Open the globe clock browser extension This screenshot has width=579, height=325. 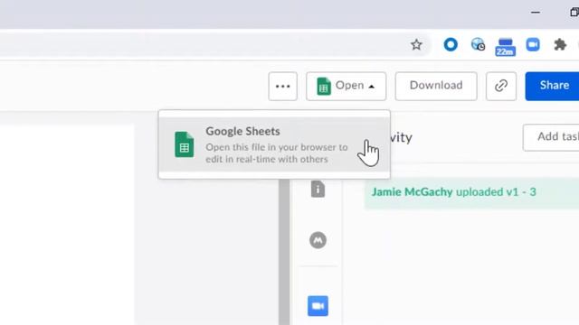(x=479, y=44)
